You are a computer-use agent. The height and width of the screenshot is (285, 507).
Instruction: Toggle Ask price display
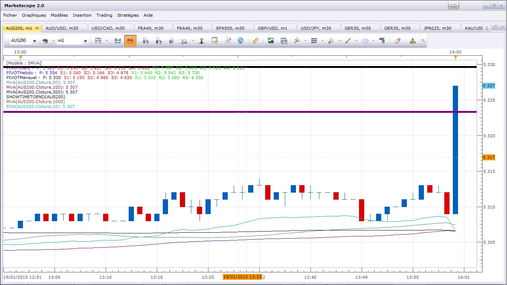pyautogui.click(x=130, y=40)
